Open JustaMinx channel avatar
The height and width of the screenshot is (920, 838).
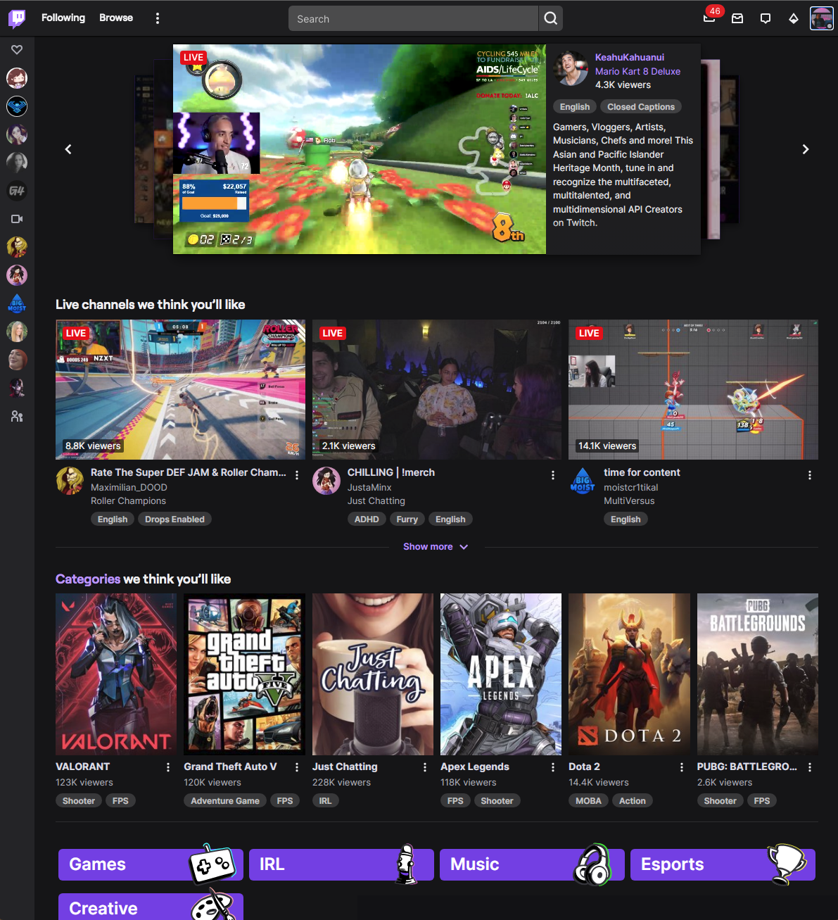point(326,481)
